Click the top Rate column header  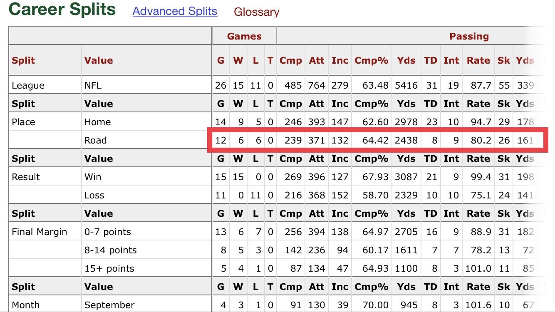coord(478,60)
